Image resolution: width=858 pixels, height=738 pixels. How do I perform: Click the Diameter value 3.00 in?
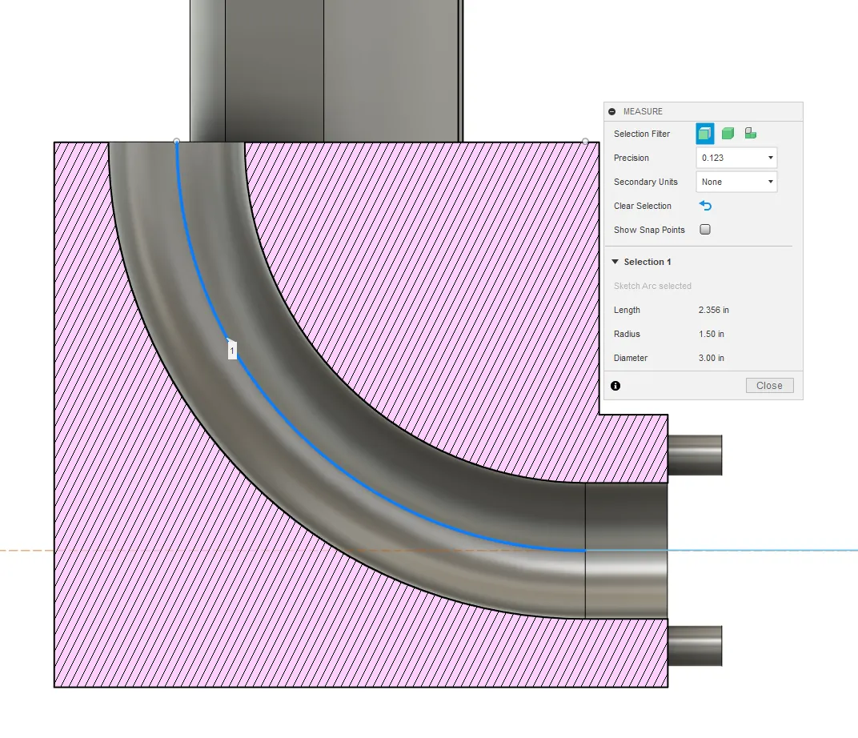coord(712,358)
